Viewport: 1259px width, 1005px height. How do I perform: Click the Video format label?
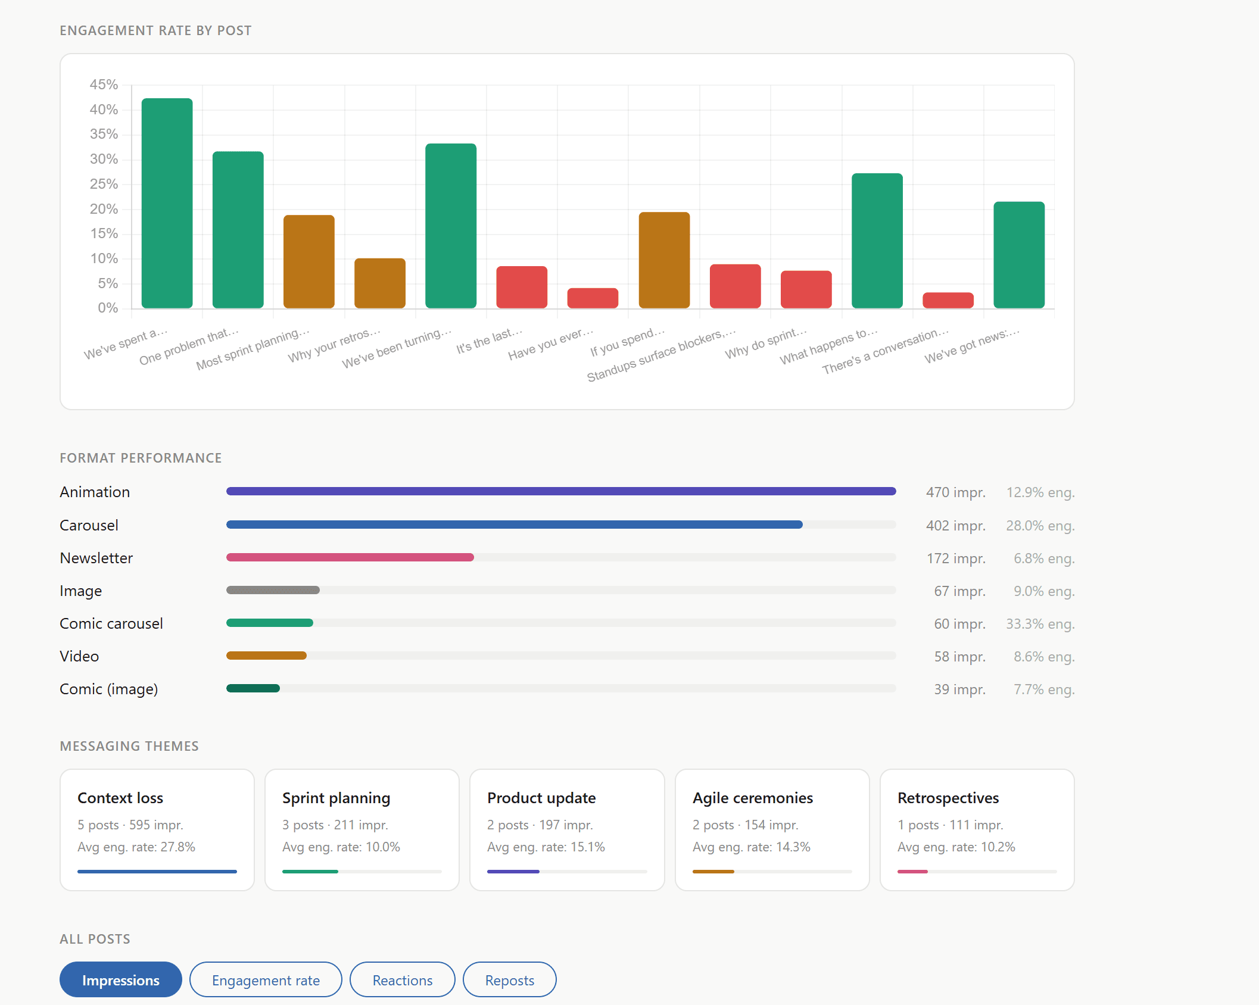(x=79, y=656)
